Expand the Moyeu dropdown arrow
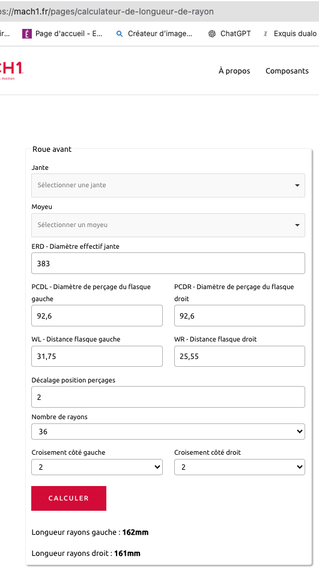This screenshot has height=580, width=319. point(297,225)
